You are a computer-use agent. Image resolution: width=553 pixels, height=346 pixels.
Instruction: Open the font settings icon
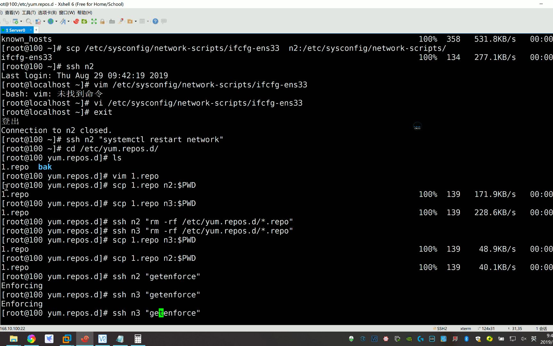click(x=63, y=21)
